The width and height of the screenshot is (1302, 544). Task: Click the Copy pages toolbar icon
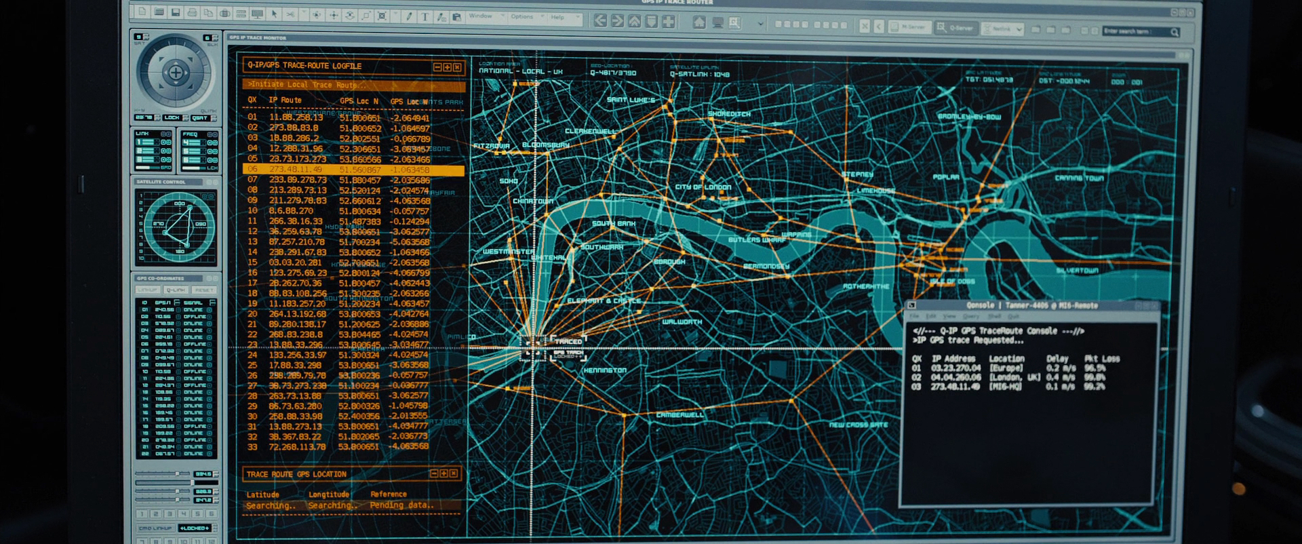tap(208, 13)
